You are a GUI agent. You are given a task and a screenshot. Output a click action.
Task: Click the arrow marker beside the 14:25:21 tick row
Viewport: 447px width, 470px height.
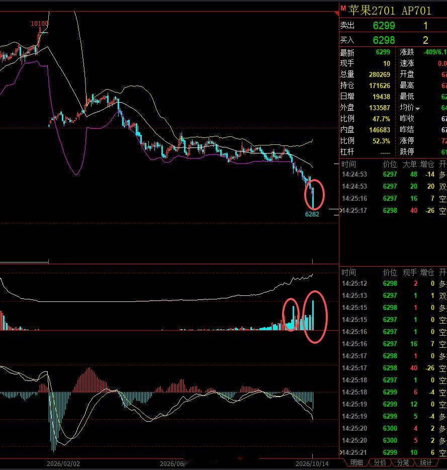click(x=340, y=452)
